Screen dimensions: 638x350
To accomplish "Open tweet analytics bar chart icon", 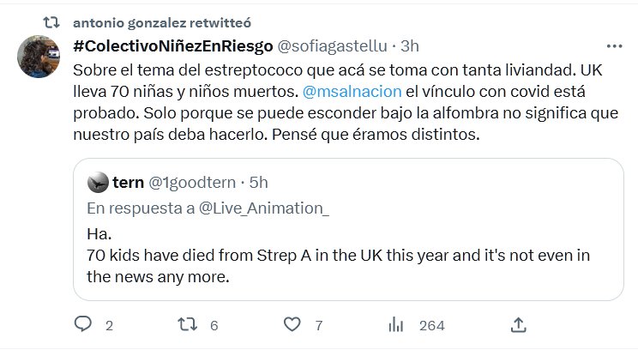I will pos(396,325).
